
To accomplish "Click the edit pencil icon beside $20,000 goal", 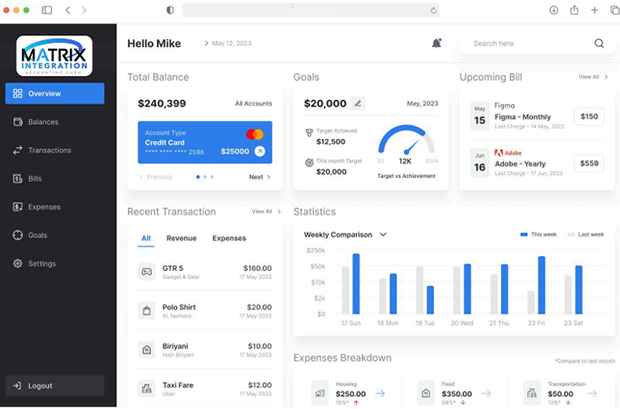I will pos(358,104).
